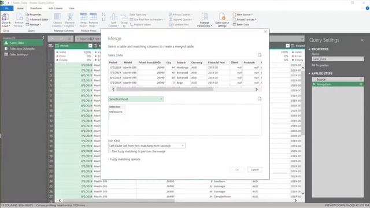The width and height of the screenshot is (370, 208).
Task: Select the Sales_Data query in Queries pane
Action: pyautogui.click(x=23, y=43)
